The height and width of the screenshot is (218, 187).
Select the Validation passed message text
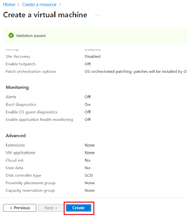click(31, 36)
